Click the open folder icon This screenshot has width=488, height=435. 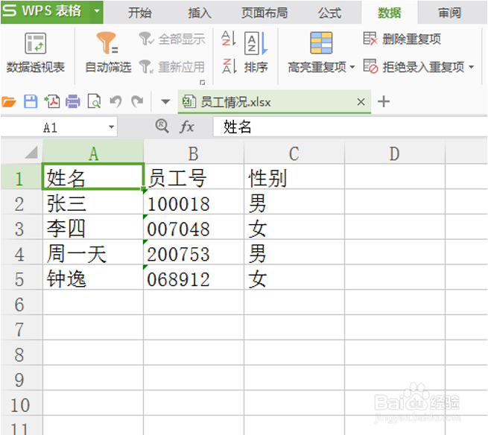(9, 102)
